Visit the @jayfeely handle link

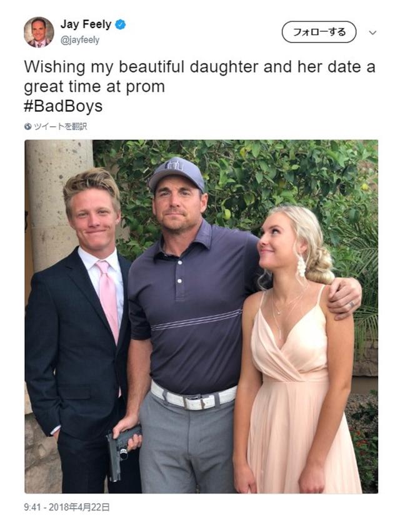point(80,40)
